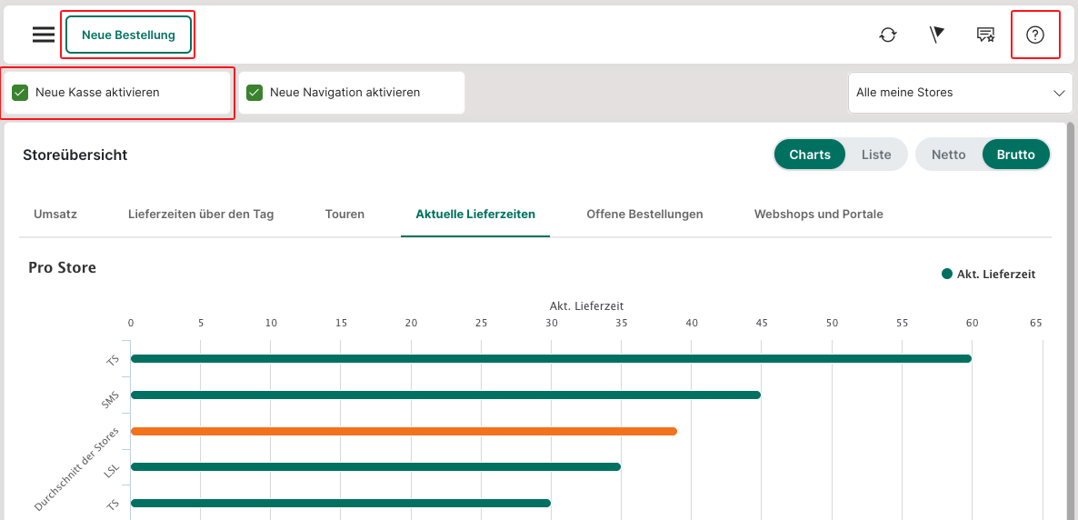Click the Neue Bestellung button
This screenshot has width=1078, height=520.
(128, 35)
